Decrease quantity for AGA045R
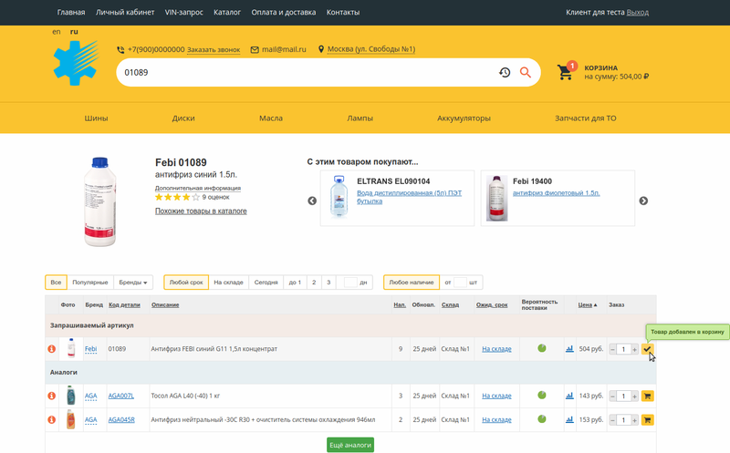The width and height of the screenshot is (730, 453). pyautogui.click(x=612, y=420)
